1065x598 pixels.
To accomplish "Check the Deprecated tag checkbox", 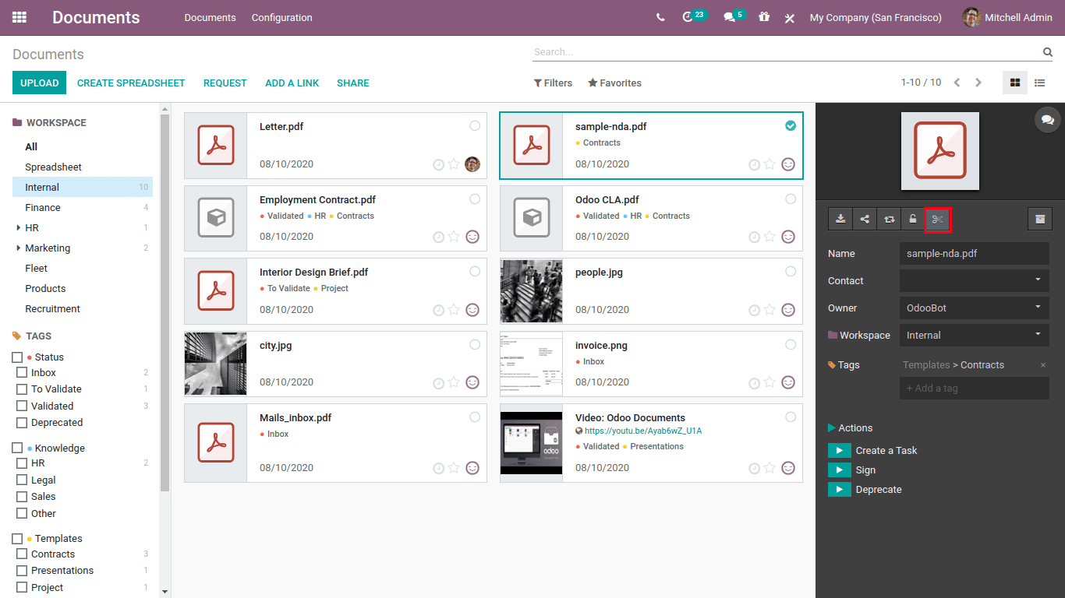I will pyautogui.click(x=22, y=423).
